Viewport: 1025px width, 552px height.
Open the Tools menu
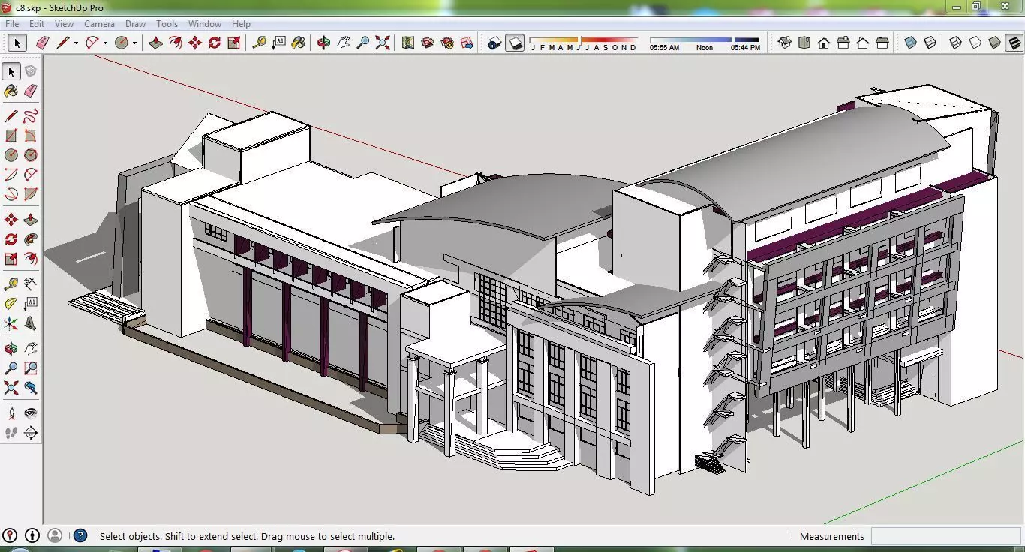(x=167, y=24)
